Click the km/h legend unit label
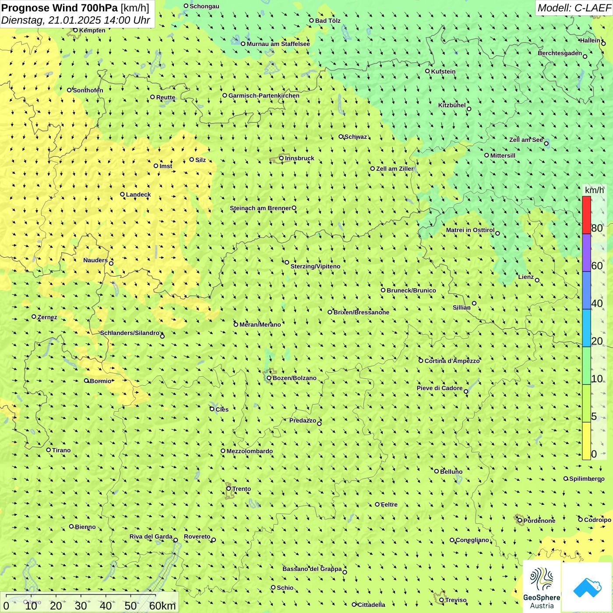The height and width of the screenshot is (613, 613). click(594, 190)
